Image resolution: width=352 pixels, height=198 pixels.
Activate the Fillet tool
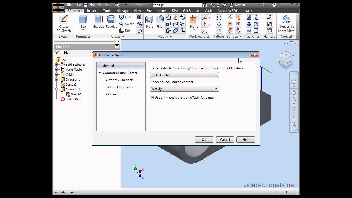160,22
